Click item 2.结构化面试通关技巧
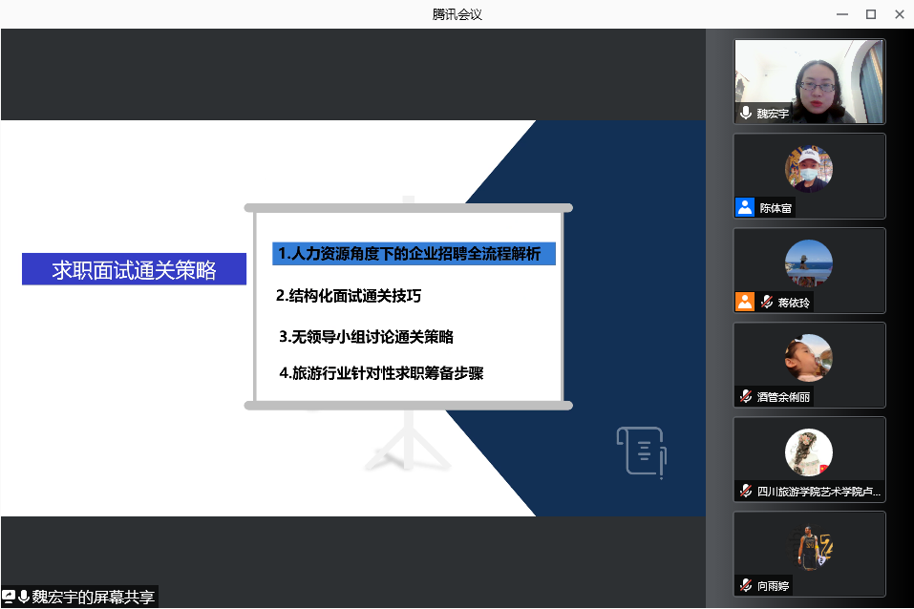This screenshot has height=609, width=914. 349,296
